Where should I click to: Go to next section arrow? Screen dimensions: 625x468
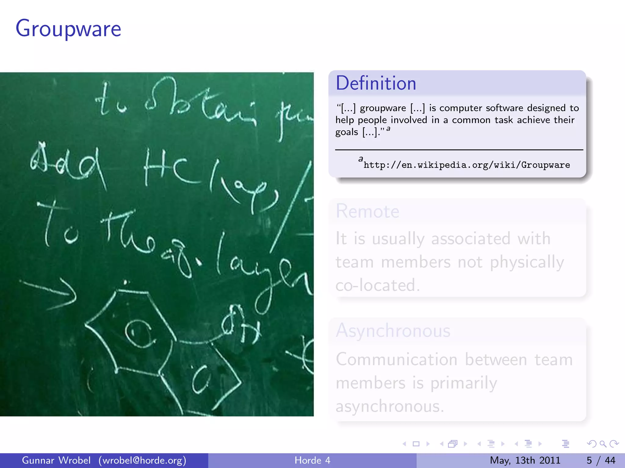pyautogui.click(x=540, y=444)
